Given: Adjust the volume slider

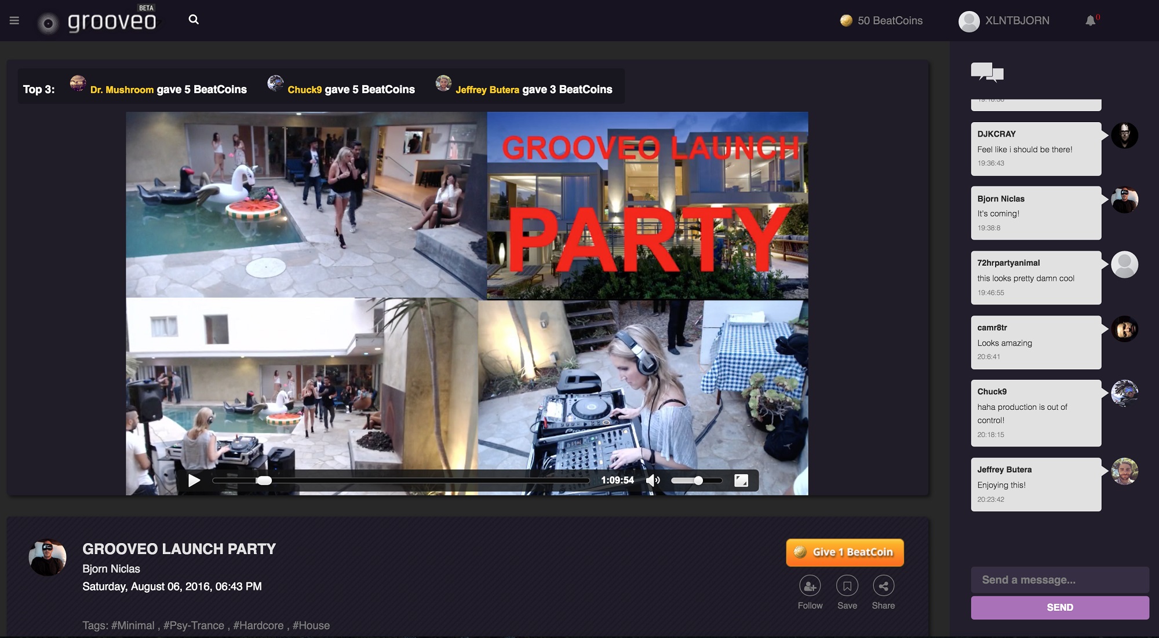Looking at the screenshot, I should pos(697,481).
